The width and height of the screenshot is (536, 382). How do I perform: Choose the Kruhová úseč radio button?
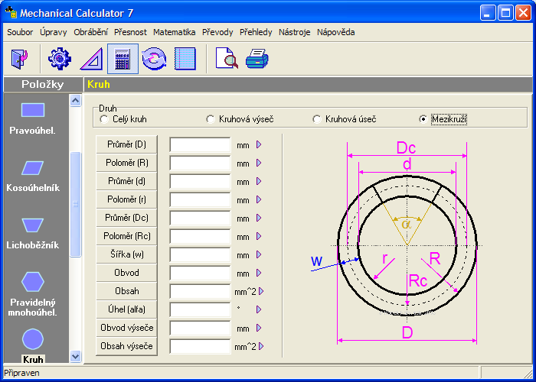[316, 119]
